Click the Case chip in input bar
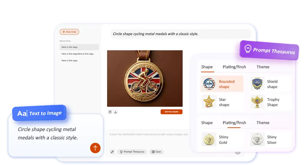Viewport: 305px width, 165px height. click(x=156, y=152)
